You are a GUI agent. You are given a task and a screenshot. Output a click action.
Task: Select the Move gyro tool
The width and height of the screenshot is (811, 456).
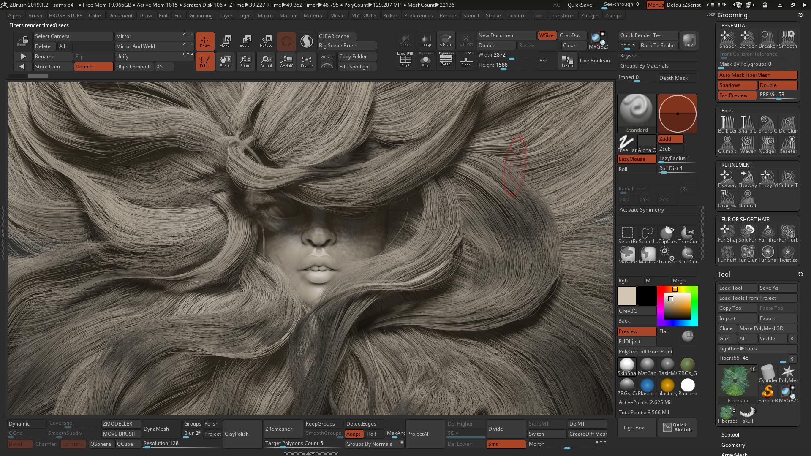(225, 41)
